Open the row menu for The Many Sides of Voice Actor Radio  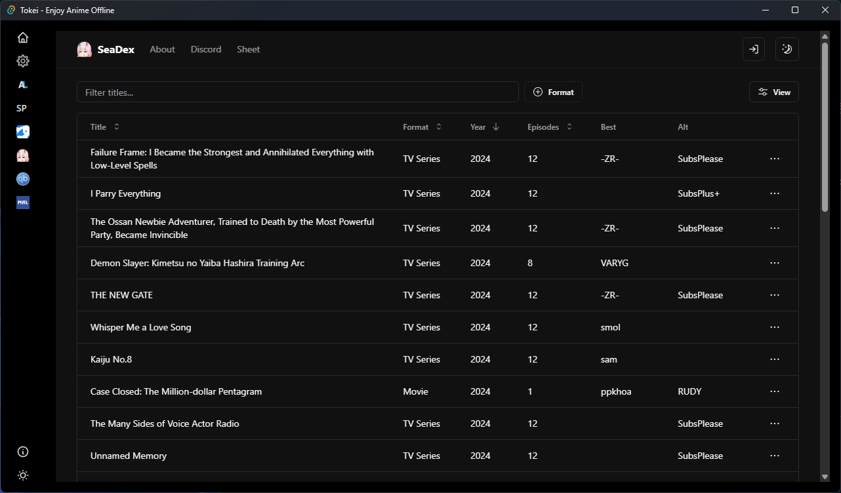pyautogui.click(x=775, y=424)
